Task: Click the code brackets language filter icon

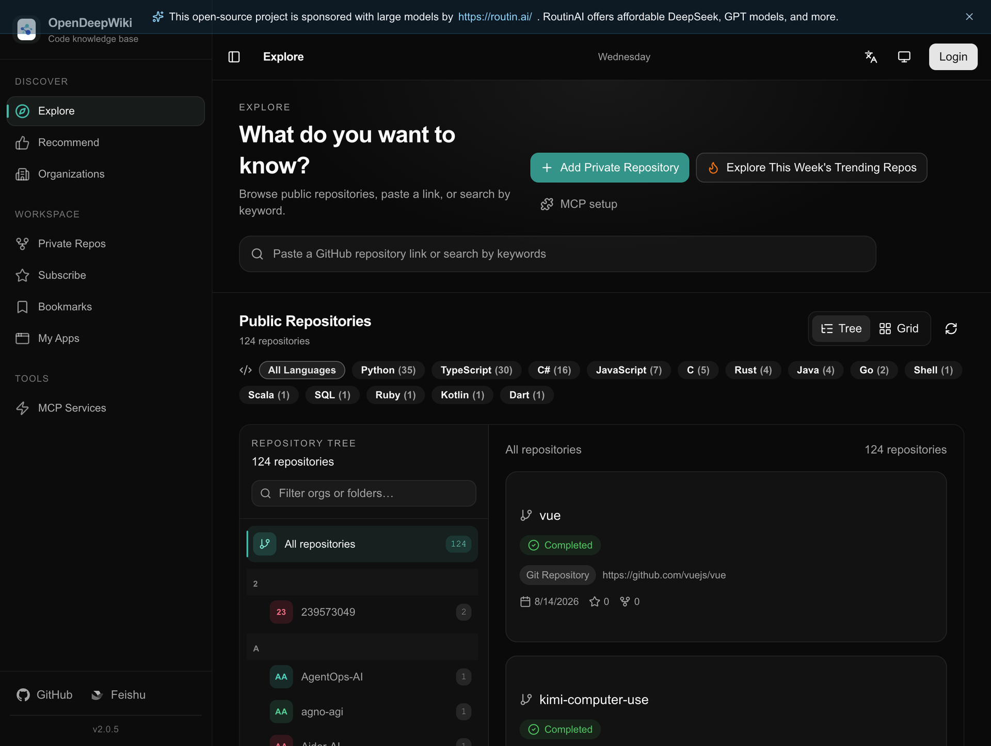Action: (246, 370)
